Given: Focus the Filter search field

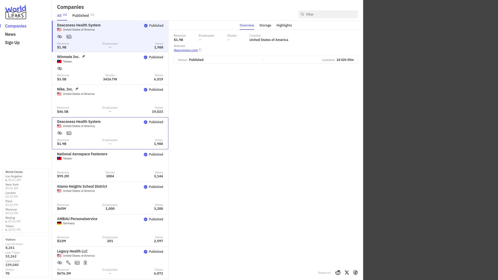Looking at the screenshot, I should pos(328,14).
